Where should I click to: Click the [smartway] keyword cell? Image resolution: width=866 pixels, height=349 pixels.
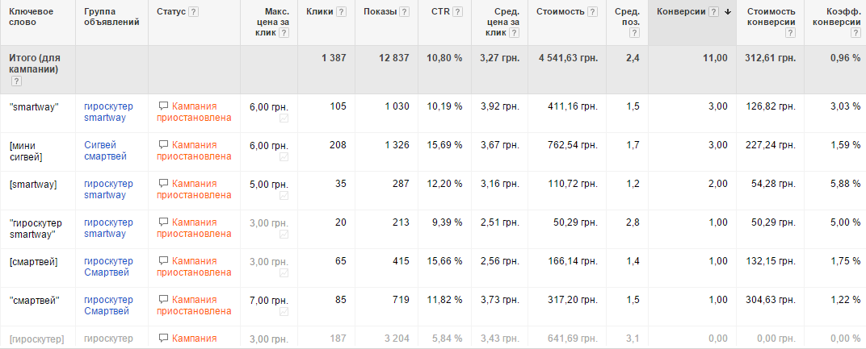click(33, 184)
